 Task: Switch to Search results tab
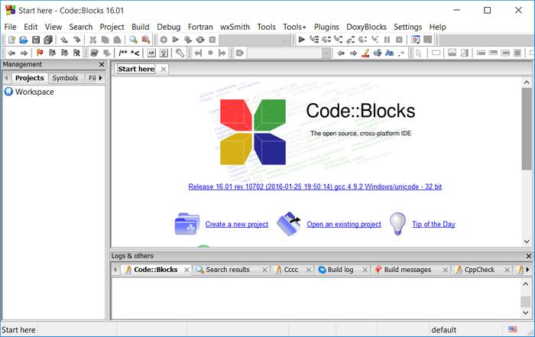click(228, 270)
